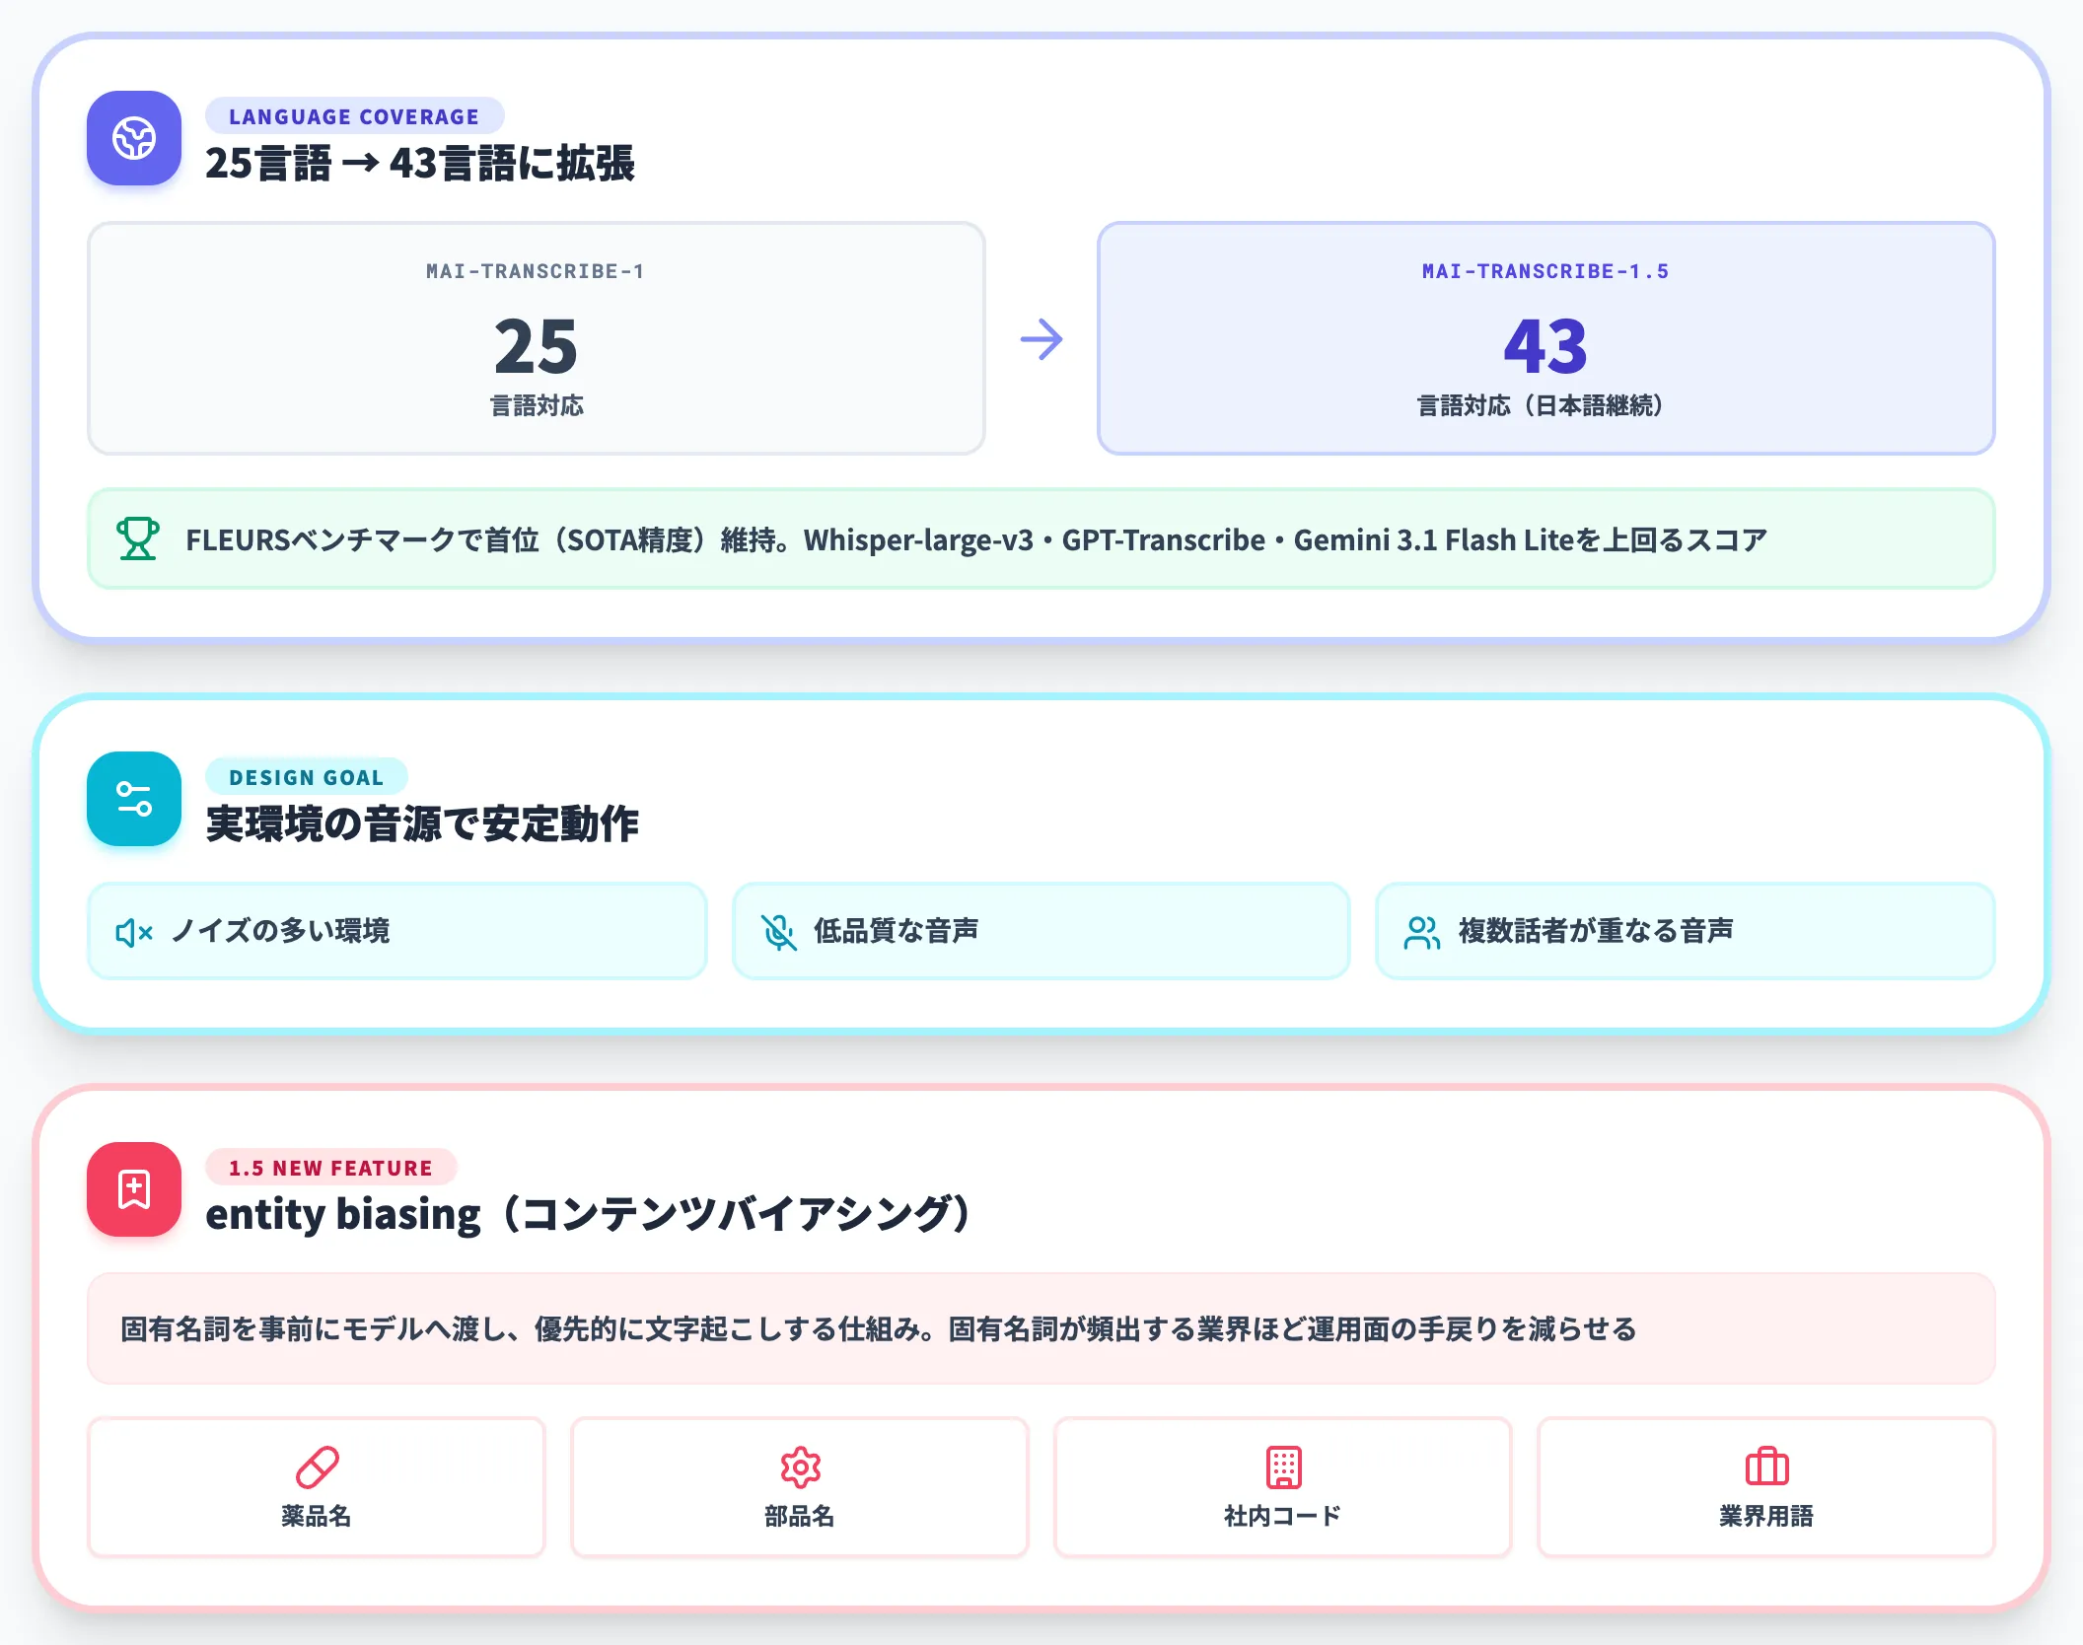Click the number 43 in the right card
The width and height of the screenshot is (2083, 1645).
[1545, 346]
